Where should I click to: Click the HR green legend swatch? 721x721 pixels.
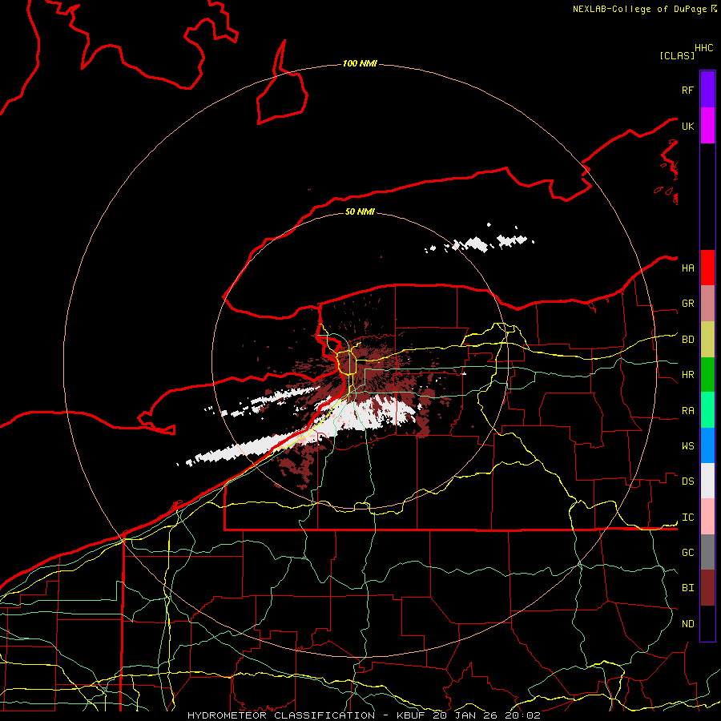(707, 375)
